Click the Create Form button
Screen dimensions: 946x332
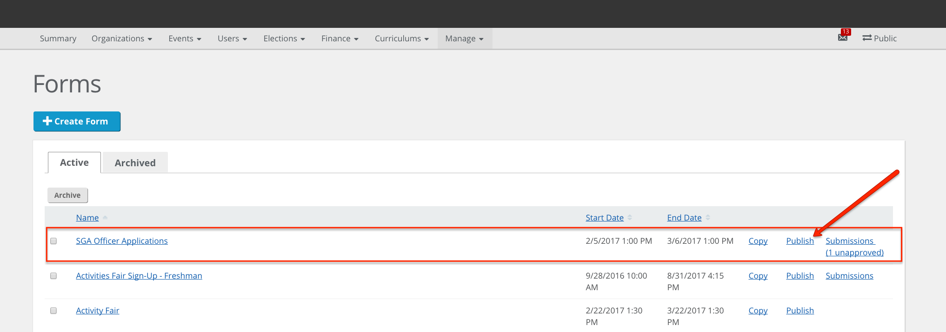click(77, 121)
